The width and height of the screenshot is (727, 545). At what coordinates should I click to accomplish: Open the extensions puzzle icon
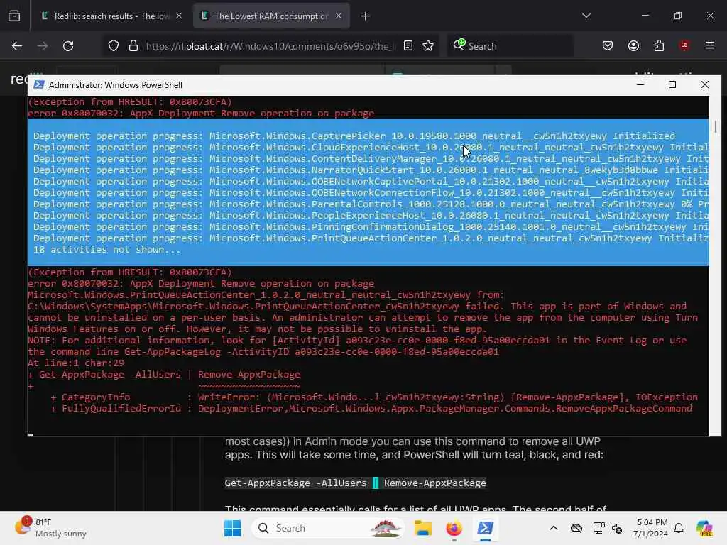(x=659, y=46)
